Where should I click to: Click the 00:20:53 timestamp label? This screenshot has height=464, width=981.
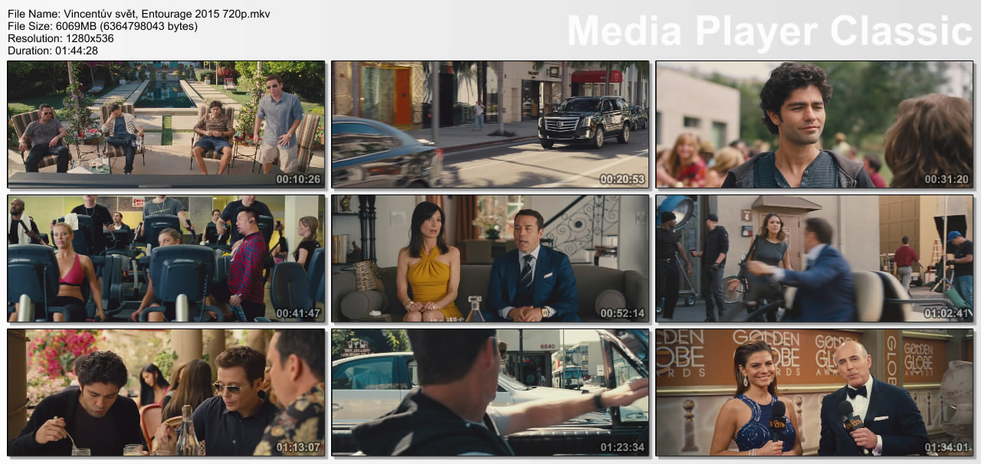click(x=622, y=179)
